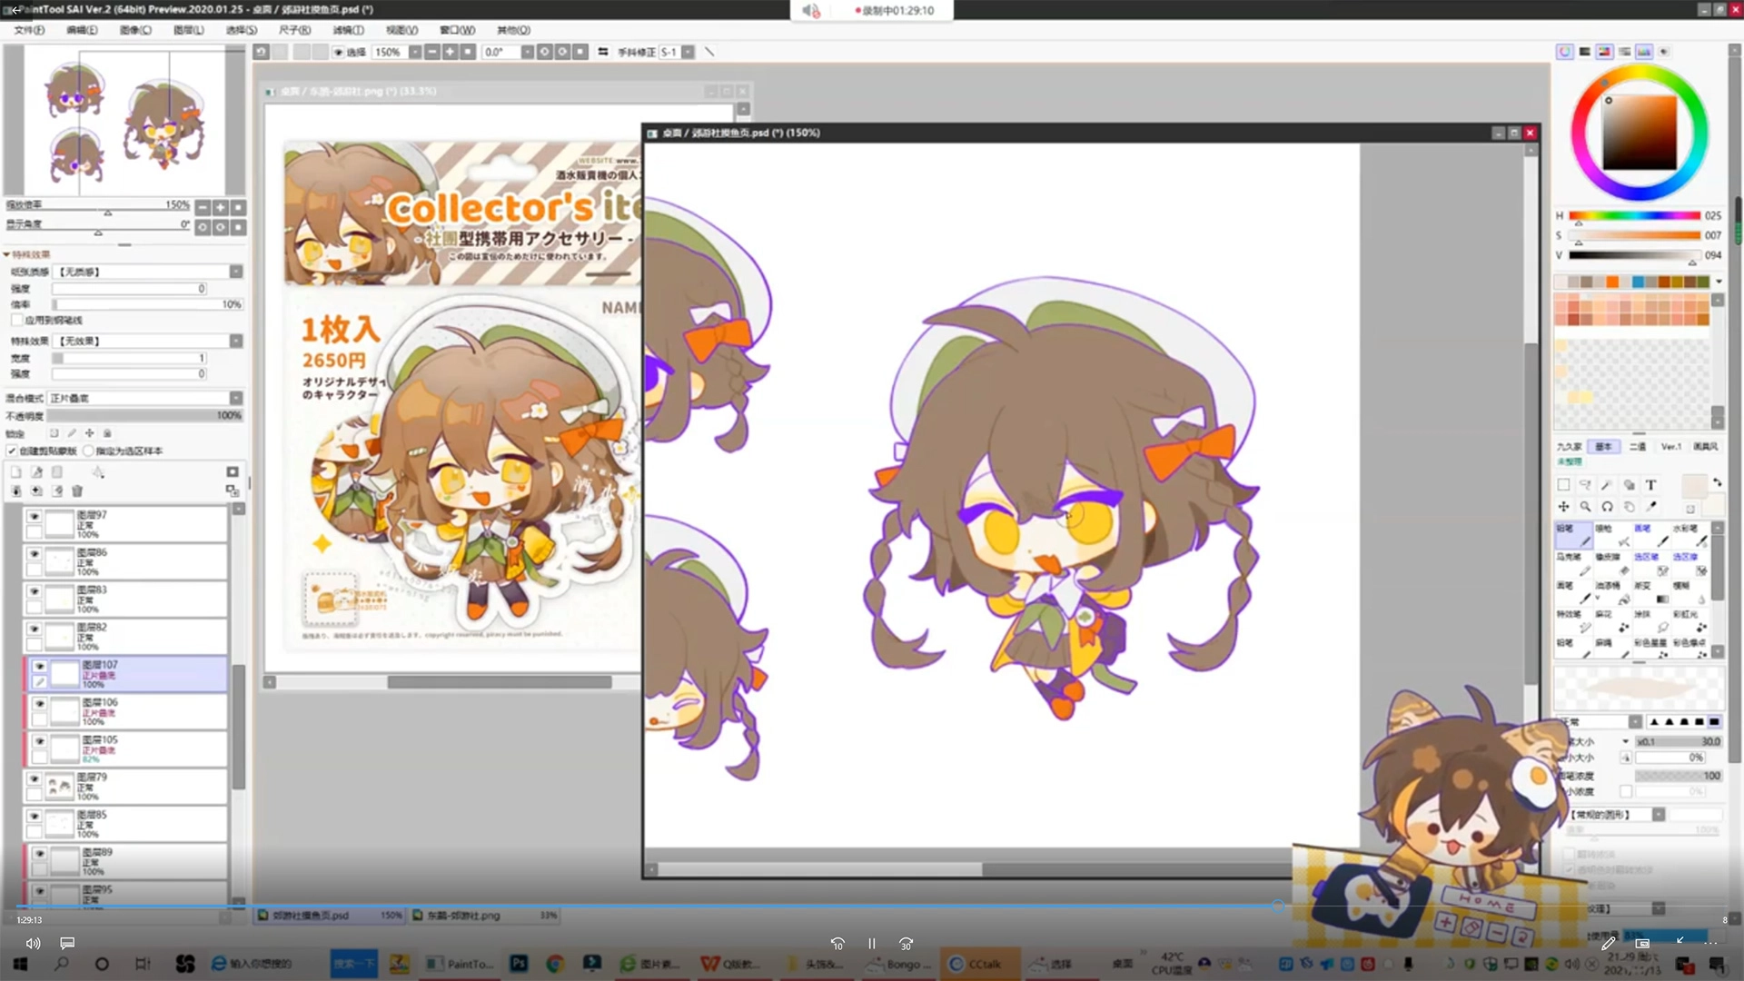1744x981 pixels.
Task: Pick the eyedropper color picker tool
Action: tap(1651, 507)
